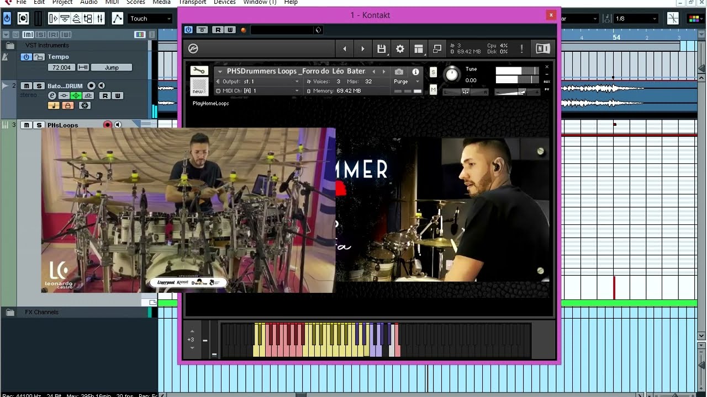Click the plugin window tray button
707x397 pixels.
click(x=202, y=30)
